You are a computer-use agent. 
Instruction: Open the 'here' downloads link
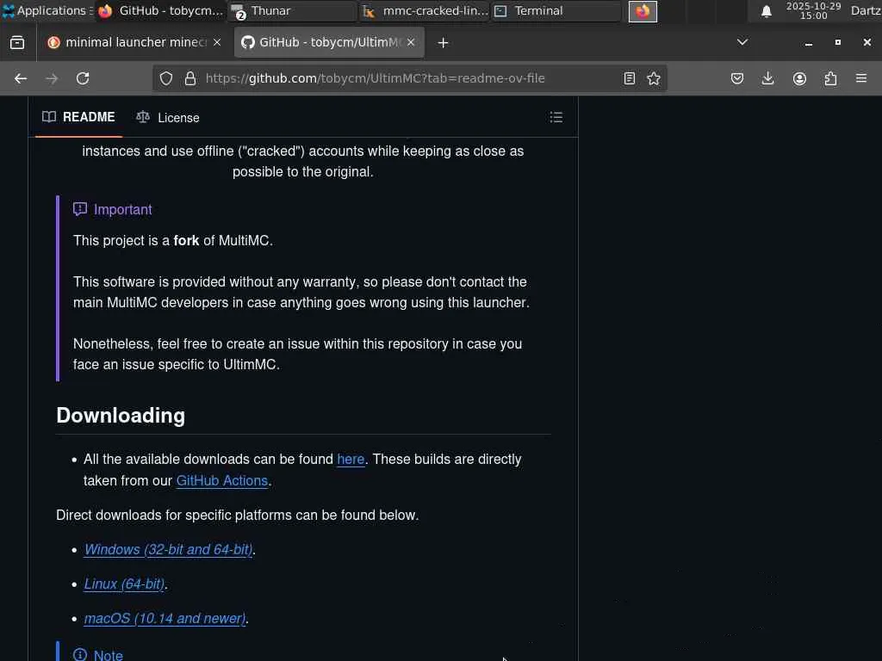351,460
